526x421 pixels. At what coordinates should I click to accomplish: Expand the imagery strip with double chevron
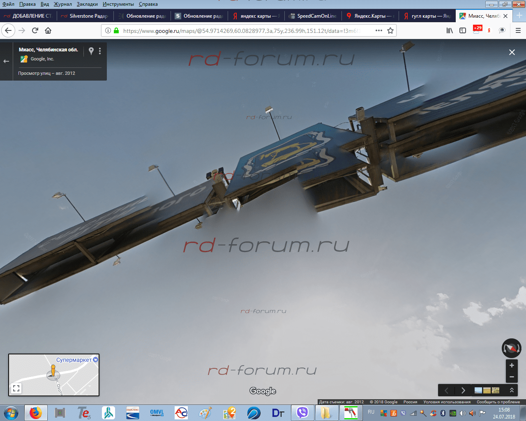(512, 390)
